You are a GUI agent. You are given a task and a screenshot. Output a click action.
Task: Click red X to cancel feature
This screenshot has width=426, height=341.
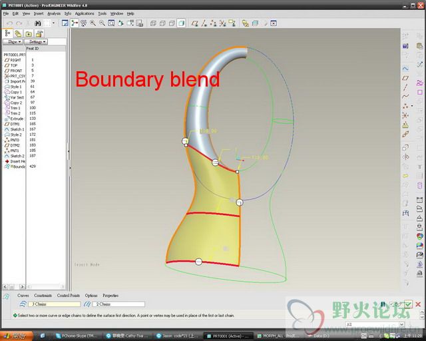tap(419, 304)
